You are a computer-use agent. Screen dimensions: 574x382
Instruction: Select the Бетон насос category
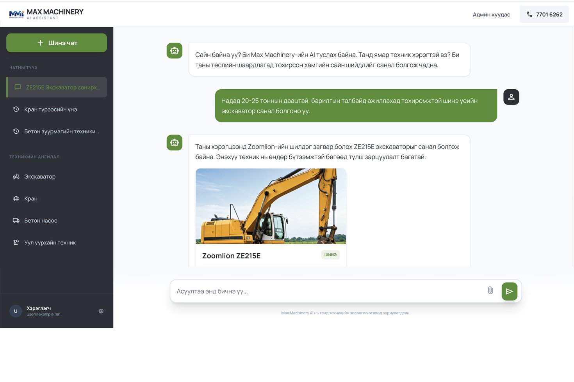57,221
